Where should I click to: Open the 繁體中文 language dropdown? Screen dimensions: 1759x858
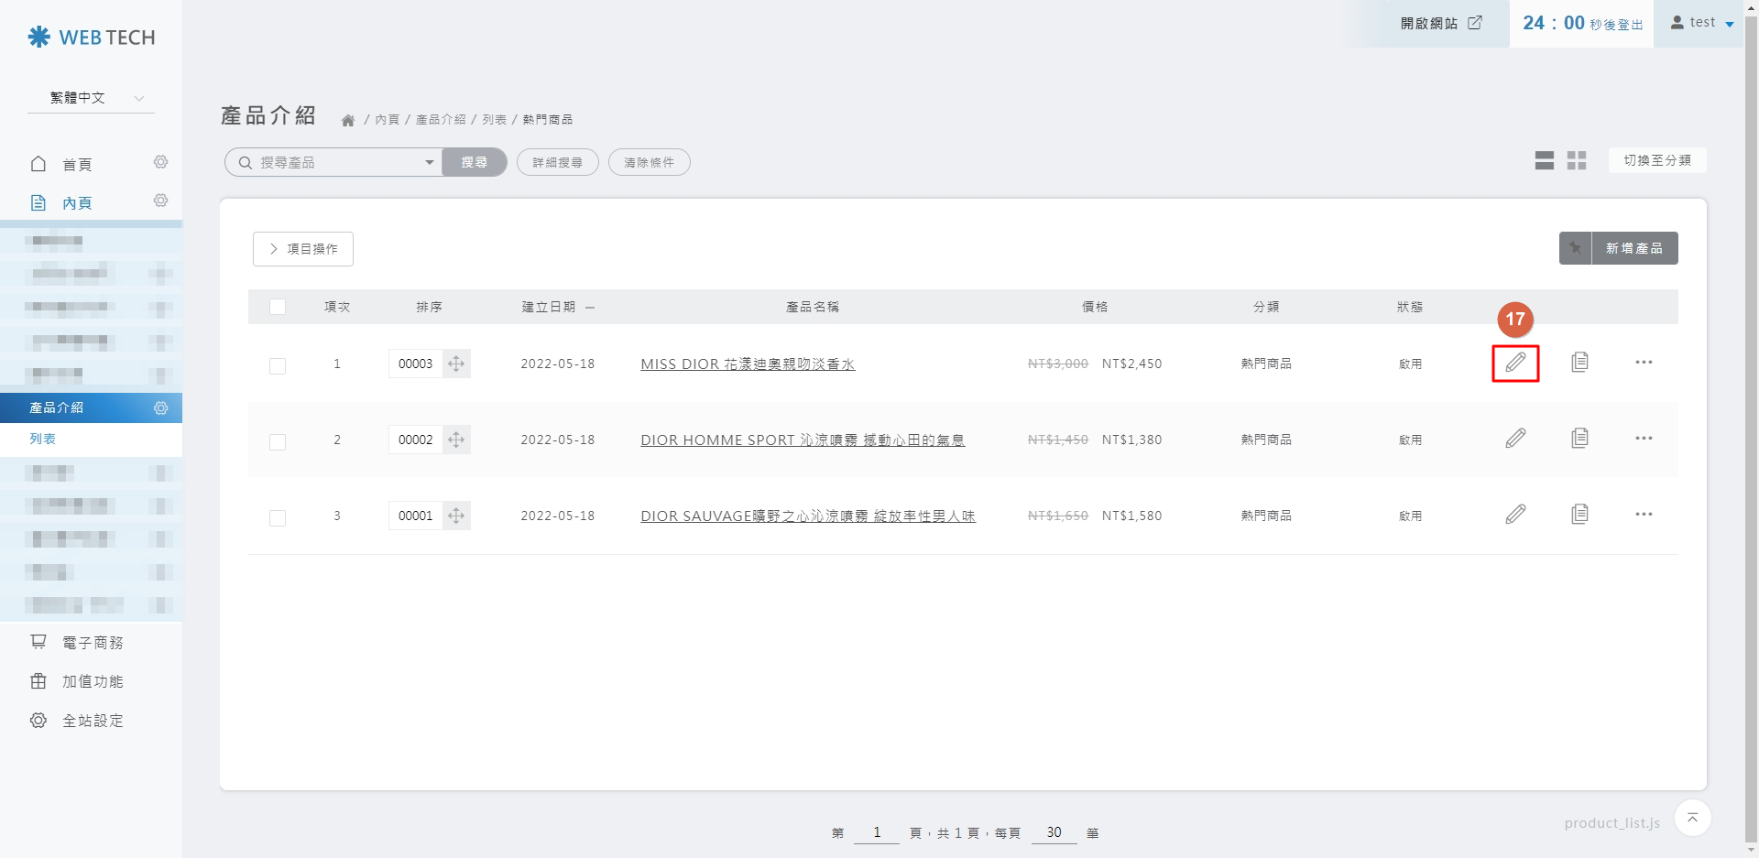point(90,98)
